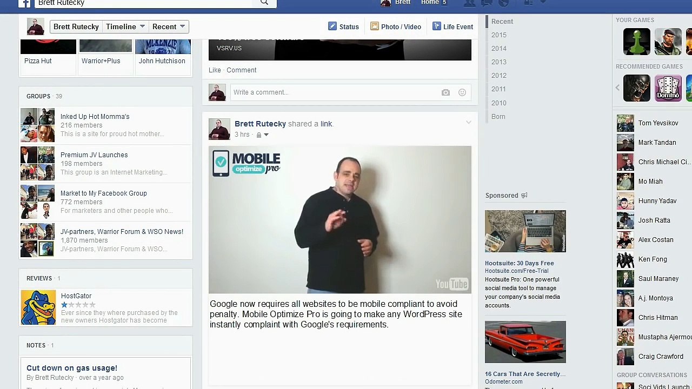This screenshot has height=389, width=692.
Task: Open 'Hootsuite: 30 Days Free' ad link
Action: (520, 263)
